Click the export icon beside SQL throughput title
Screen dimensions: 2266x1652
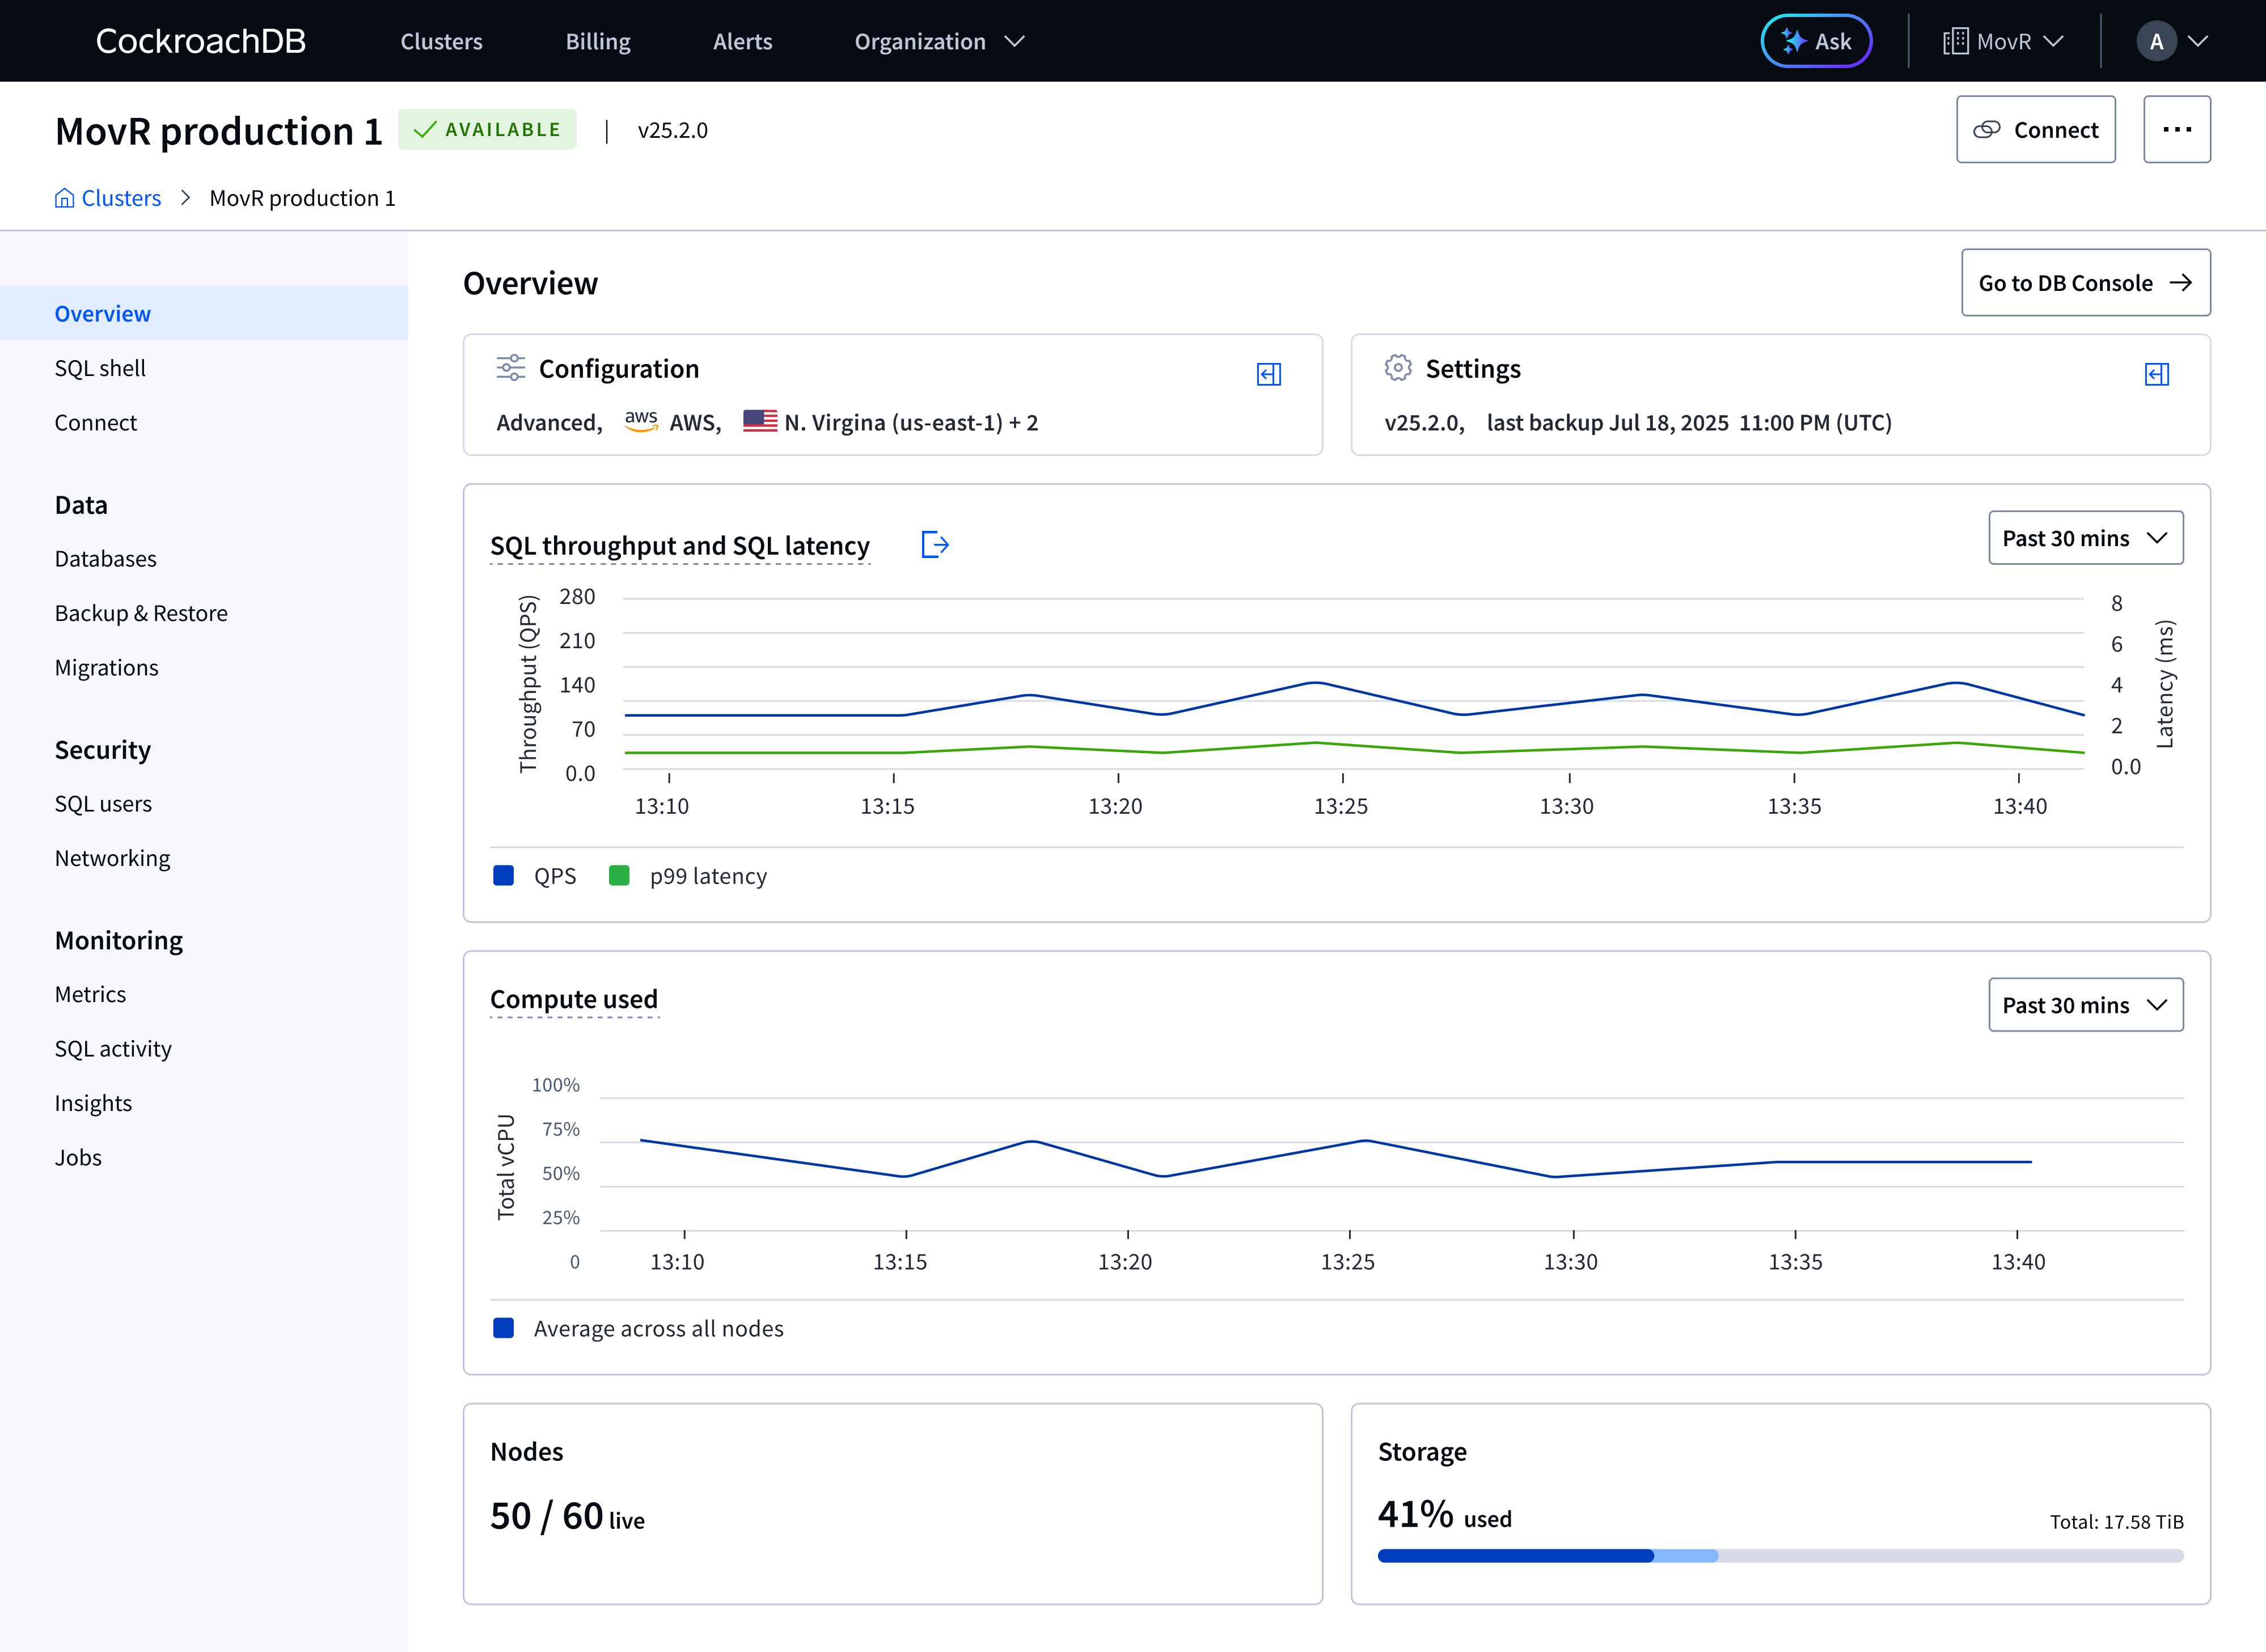(x=934, y=545)
